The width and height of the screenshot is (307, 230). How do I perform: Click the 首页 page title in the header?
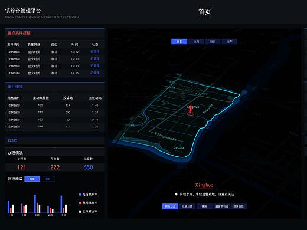coord(204,12)
